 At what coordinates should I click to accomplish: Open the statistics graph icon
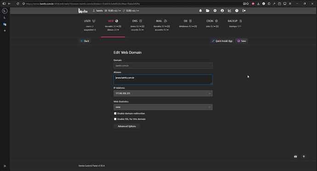click(229, 11)
